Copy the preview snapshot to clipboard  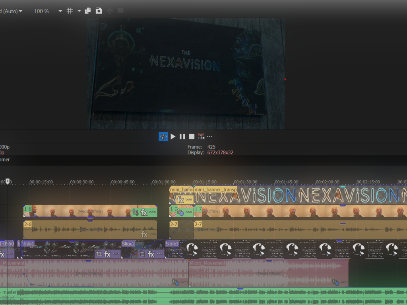87,11
